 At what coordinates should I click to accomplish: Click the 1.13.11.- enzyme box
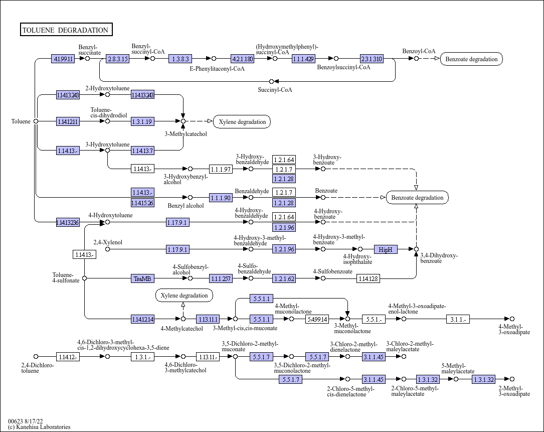pyautogui.click(x=208, y=357)
